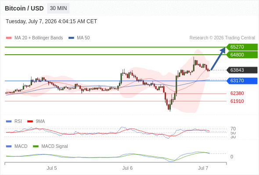Click the 63170 blue pivot label
The width and height of the screenshot is (259, 175).
click(x=242, y=80)
